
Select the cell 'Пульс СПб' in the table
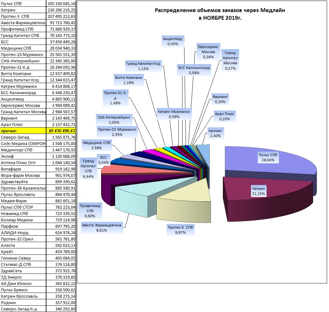click(x=23, y=3)
